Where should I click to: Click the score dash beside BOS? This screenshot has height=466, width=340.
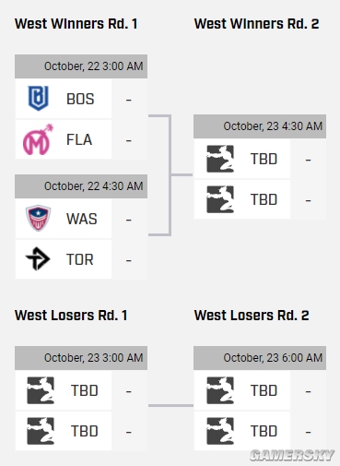click(129, 100)
